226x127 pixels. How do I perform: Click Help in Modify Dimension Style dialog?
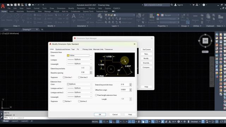[x=130, y=114]
